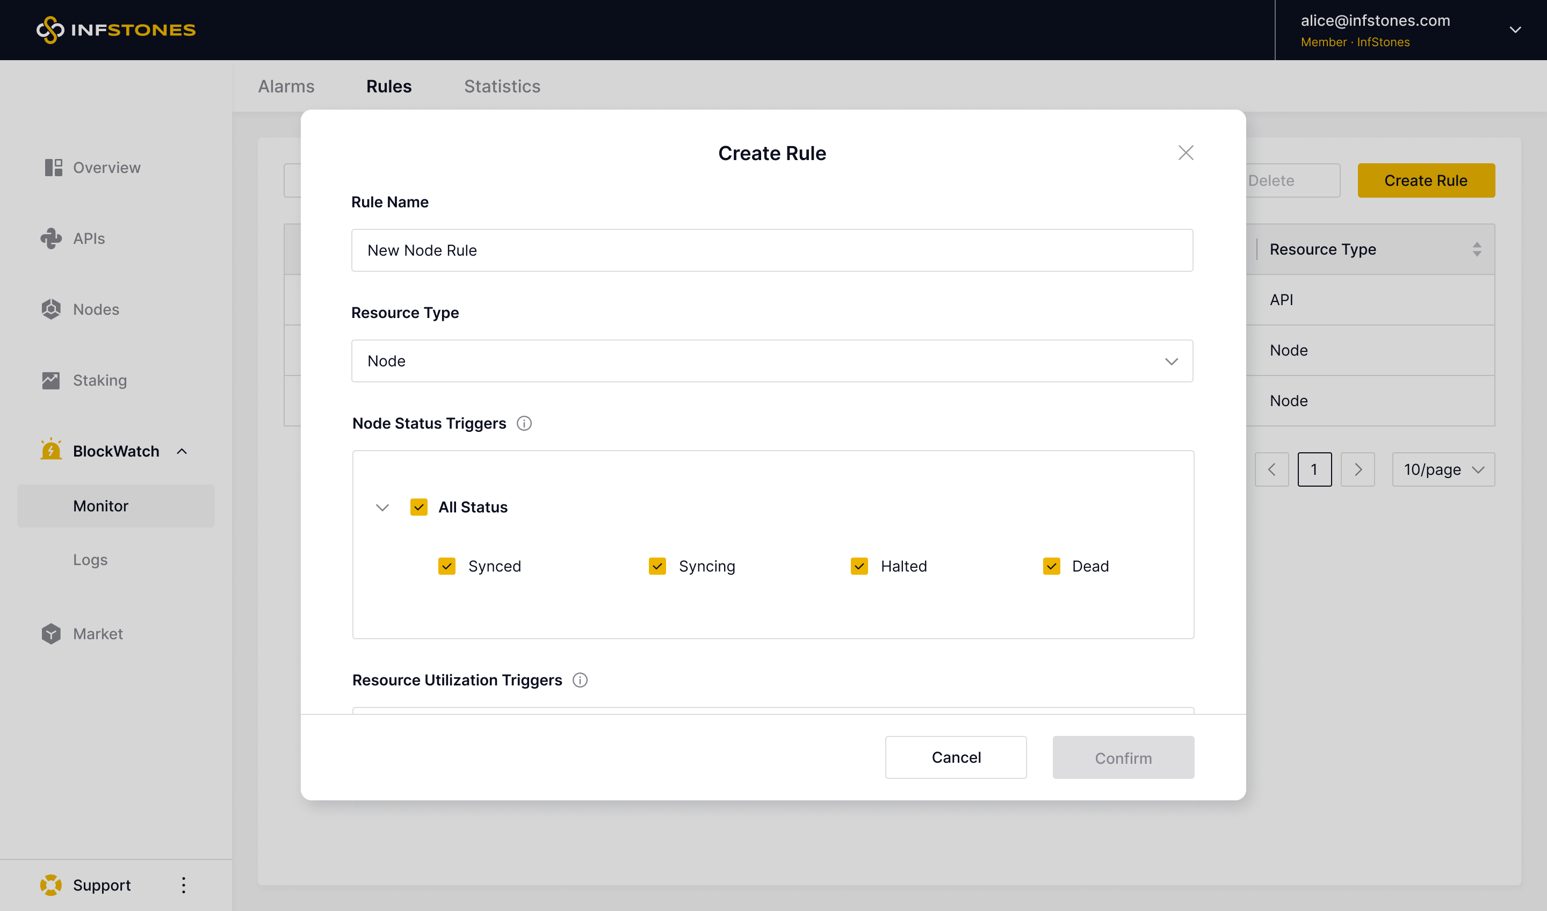Close the Create Rule dialog with X
Image resolution: width=1547 pixels, height=911 pixels.
click(1185, 153)
